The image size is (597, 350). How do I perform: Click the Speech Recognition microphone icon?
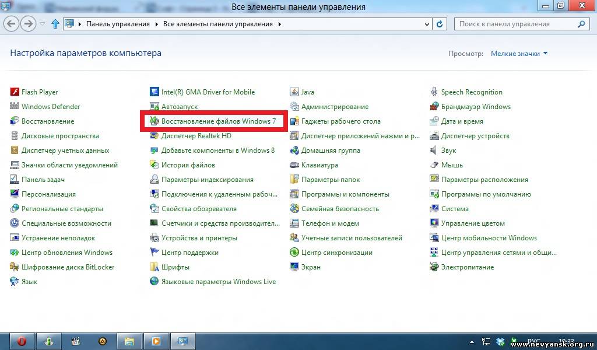coord(434,92)
